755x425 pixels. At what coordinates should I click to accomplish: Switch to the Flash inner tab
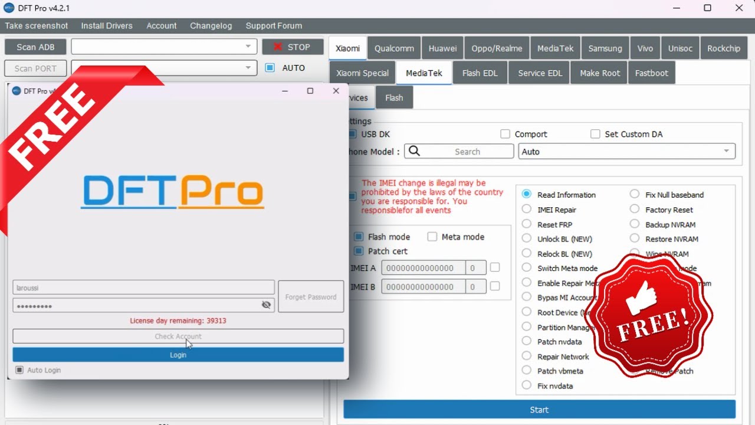click(394, 98)
